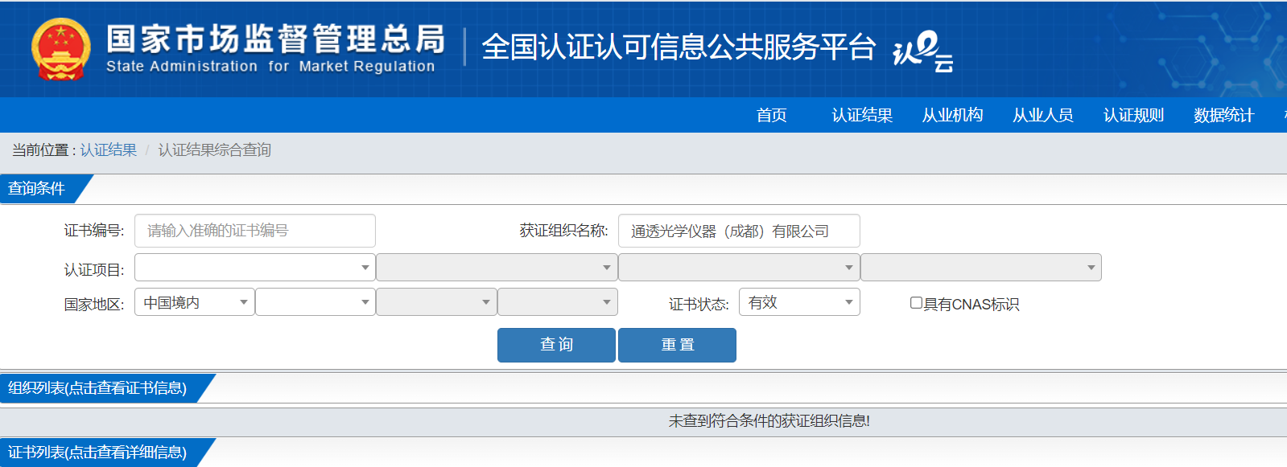
Task: Click the 查询条件 section header
Action: click(36, 189)
